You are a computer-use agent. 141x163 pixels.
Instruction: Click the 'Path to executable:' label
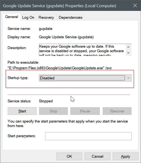(x=23, y=63)
